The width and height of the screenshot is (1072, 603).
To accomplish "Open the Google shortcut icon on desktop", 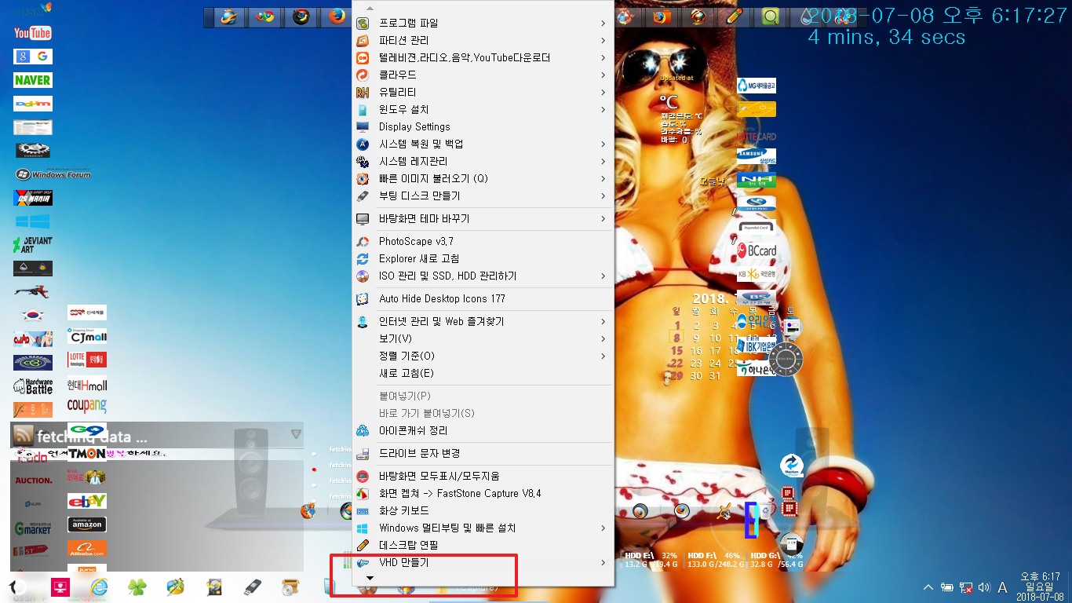I will coord(33,57).
